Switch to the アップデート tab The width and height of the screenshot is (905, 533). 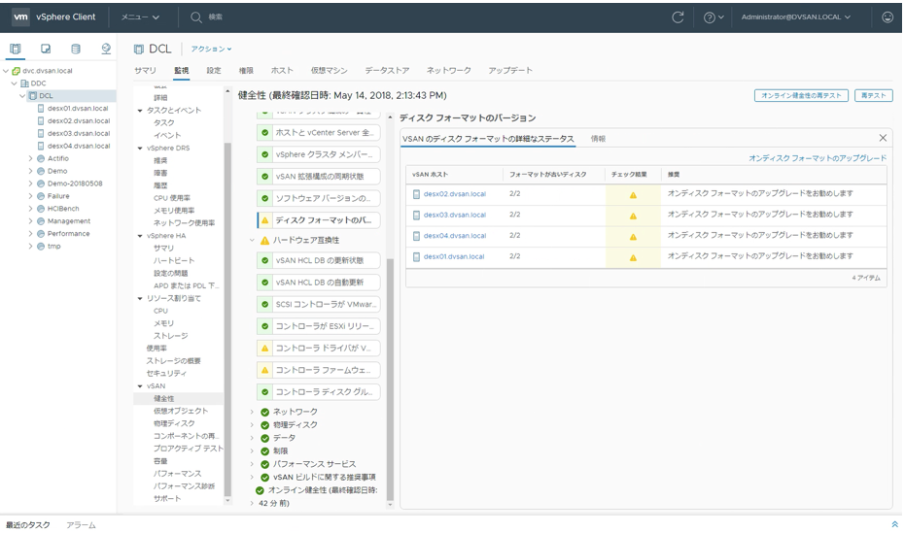pos(510,70)
